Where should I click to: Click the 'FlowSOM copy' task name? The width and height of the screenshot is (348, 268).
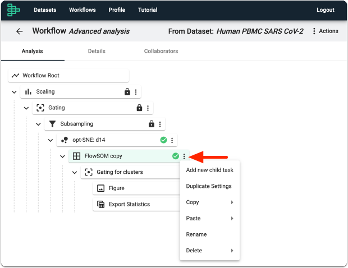[103, 156]
